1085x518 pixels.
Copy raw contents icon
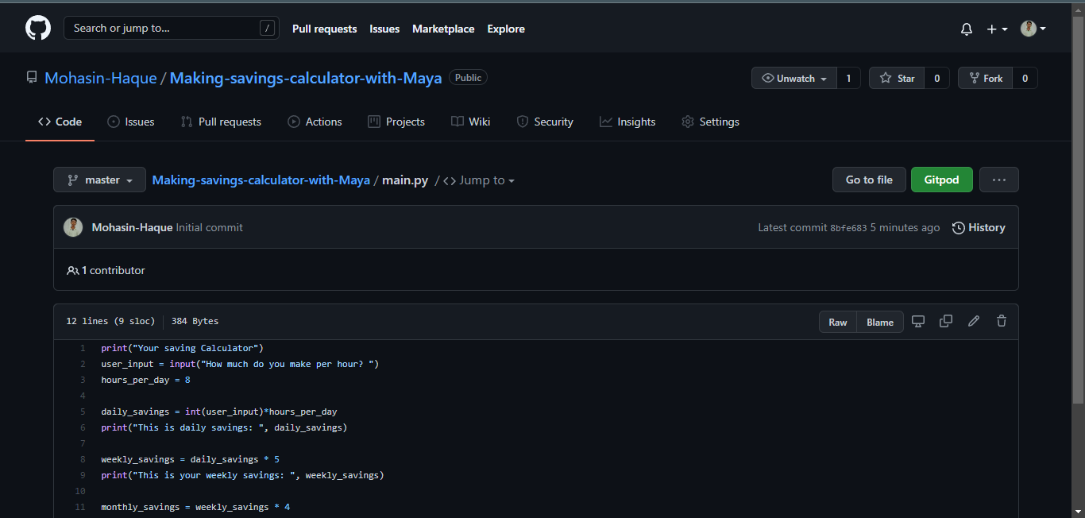pos(946,321)
